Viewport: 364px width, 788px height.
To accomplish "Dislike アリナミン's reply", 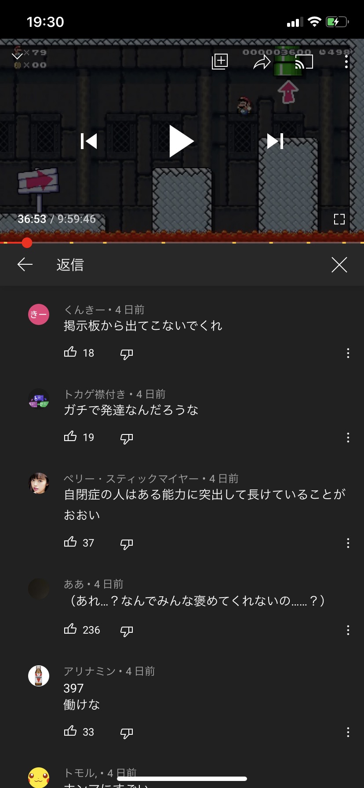I will click(x=127, y=733).
